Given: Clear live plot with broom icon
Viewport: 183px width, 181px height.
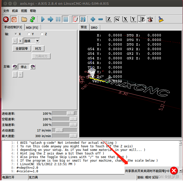Looking at the screenshot, I should [x=161, y=19].
